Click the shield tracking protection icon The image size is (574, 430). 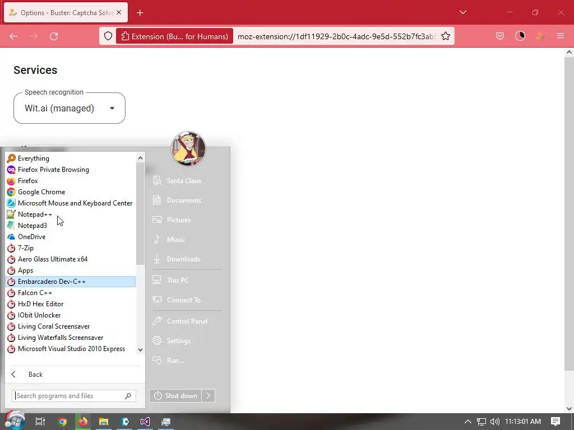pos(108,36)
